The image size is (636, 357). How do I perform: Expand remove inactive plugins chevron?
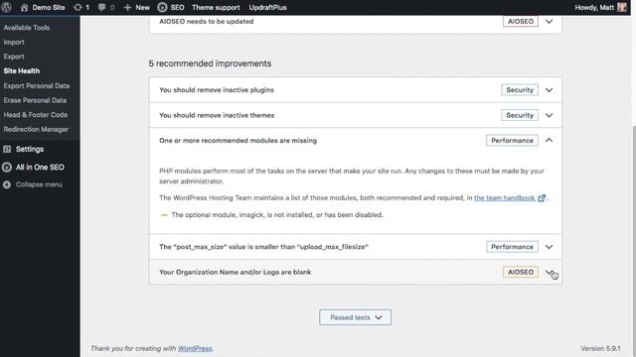point(549,90)
